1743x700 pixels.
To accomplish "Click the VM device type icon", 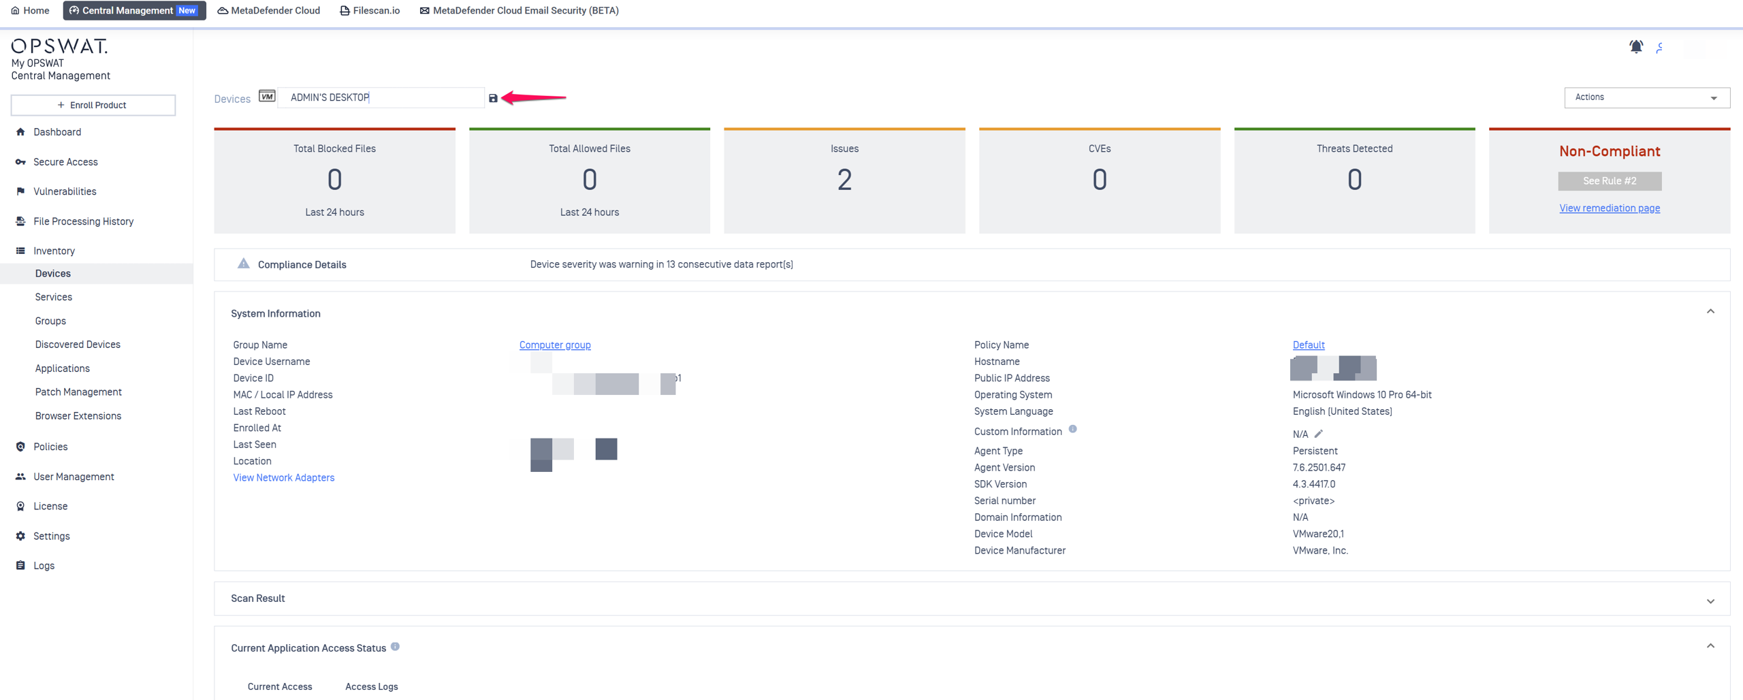I will point(267,97).
